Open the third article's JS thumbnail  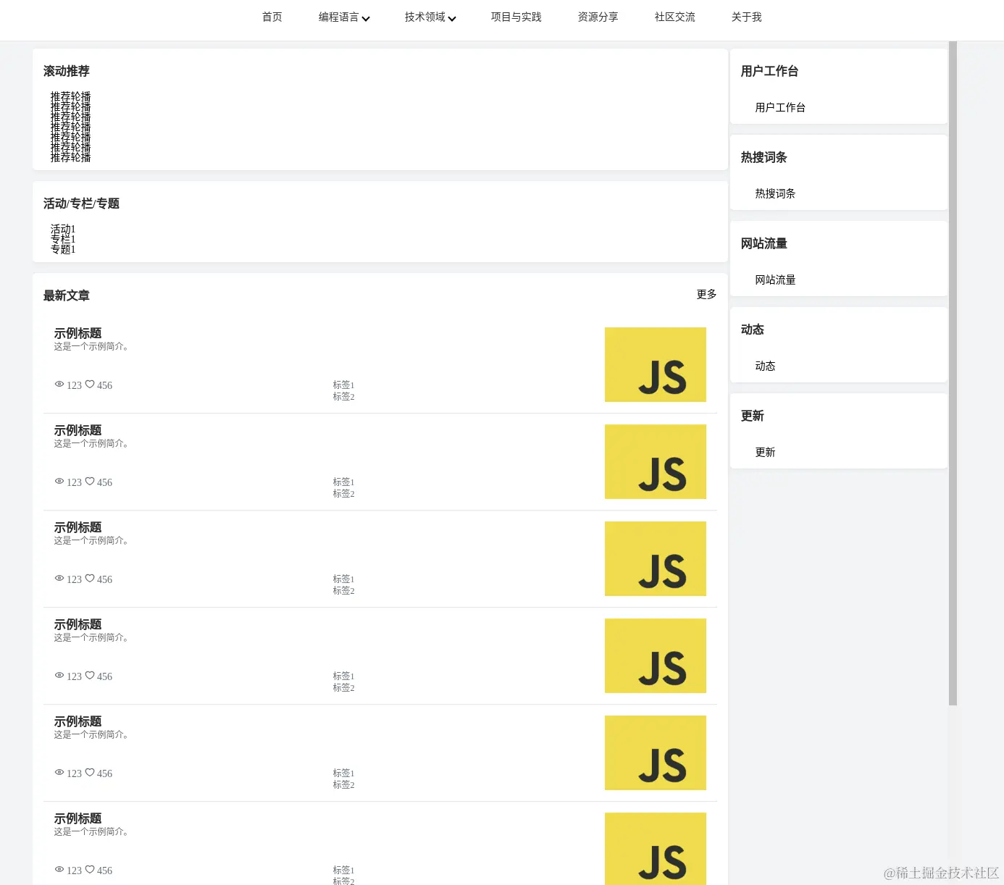coord(656,558)
